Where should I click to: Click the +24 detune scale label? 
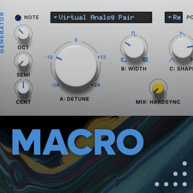95,85
